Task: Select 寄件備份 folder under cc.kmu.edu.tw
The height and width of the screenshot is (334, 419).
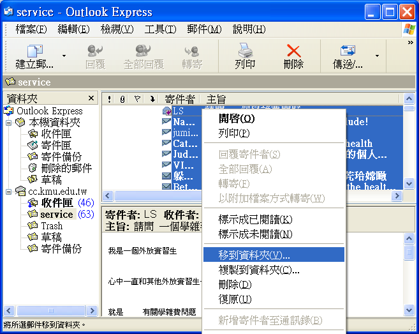Action: point(61,249)
